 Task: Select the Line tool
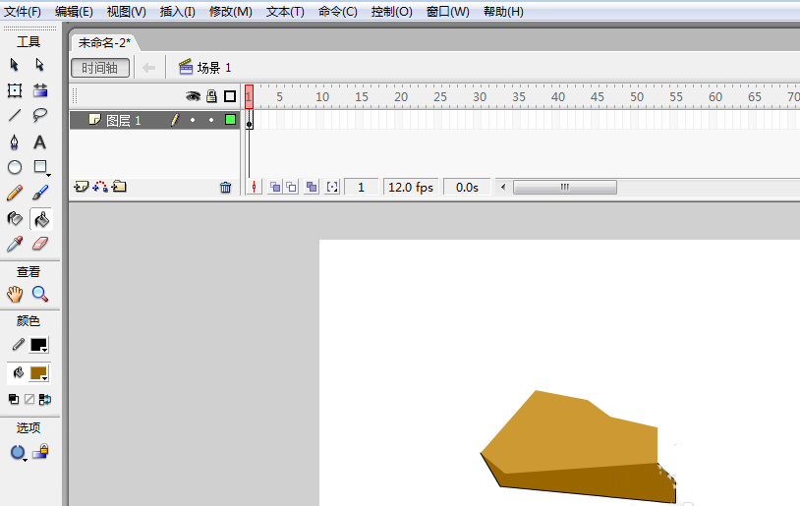pyautogui.click(x=15, y=116)
